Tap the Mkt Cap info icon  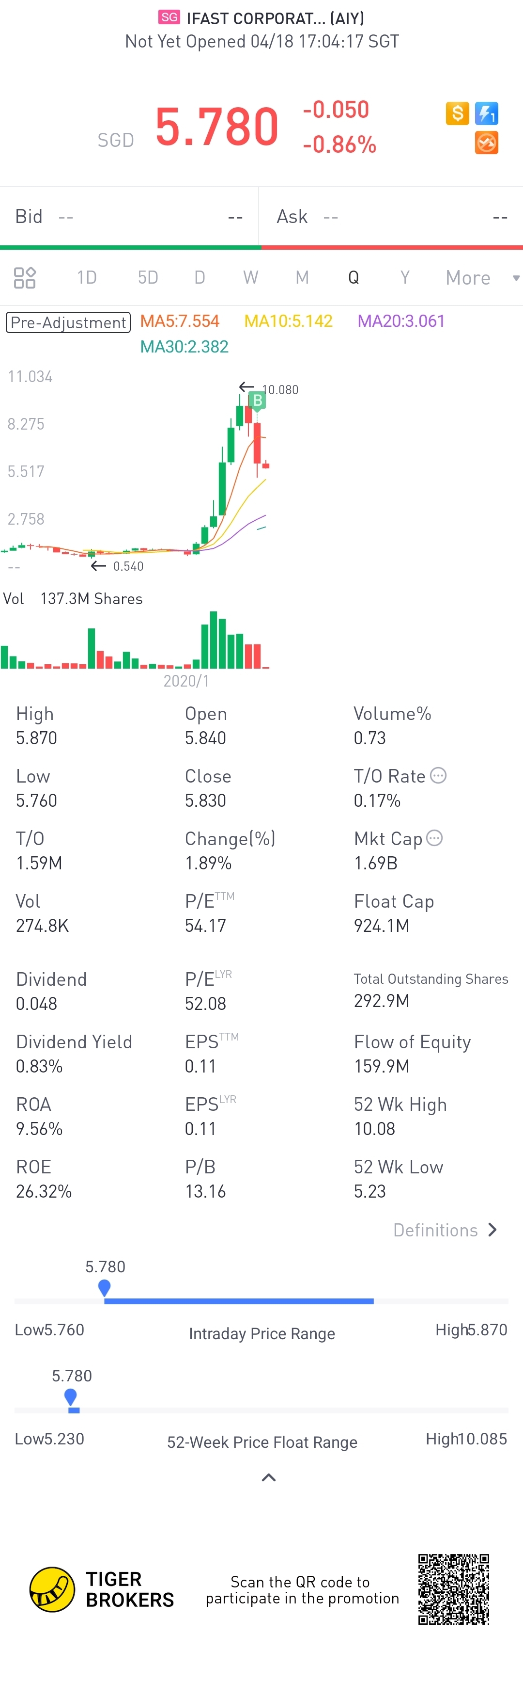pos(434,838)
